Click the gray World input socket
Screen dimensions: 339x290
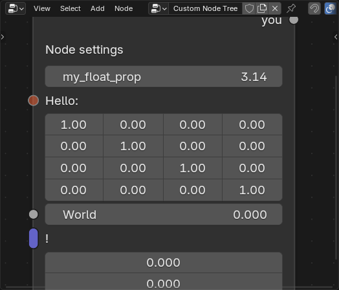tap(33, 214)
